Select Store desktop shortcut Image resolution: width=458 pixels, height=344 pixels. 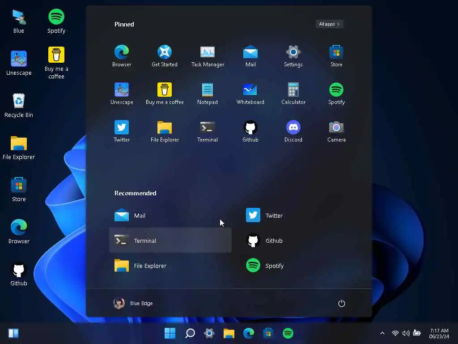coord(19,189)
